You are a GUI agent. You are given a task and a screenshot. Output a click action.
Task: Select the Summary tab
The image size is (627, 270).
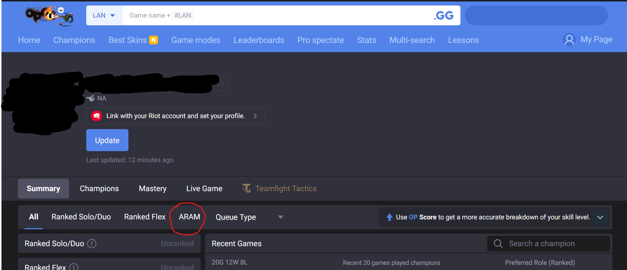tap(43, 189)
